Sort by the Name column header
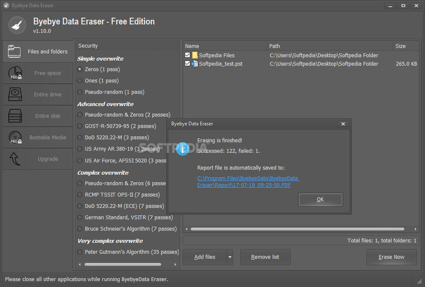The height and width of the screenshot is (287, 425). click(x=225, y=46)
